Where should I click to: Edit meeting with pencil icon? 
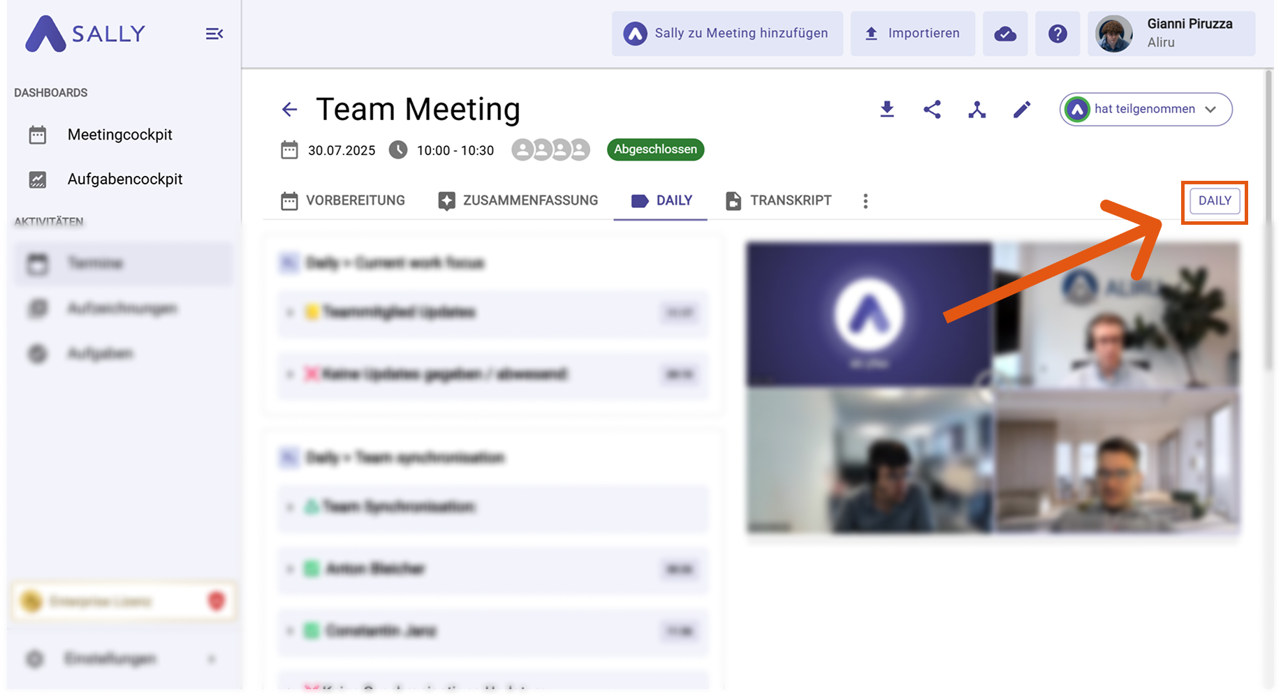(x=1022, y=110)
